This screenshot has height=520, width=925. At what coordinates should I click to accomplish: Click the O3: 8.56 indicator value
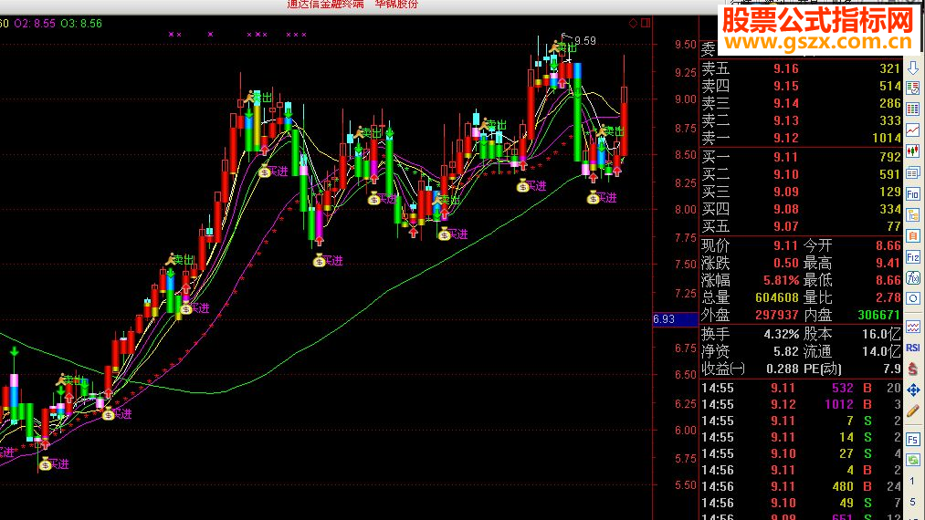point(81,24)
